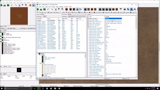160x90 pixels.
Task: Click the blue letter A text module icon
Action: tap(135, 9)
